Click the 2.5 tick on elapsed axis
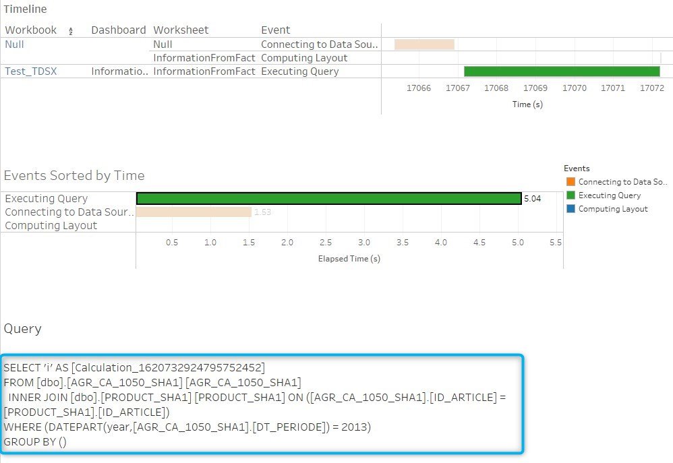Viewport: 673px width, 463px height. pos(325,243)
